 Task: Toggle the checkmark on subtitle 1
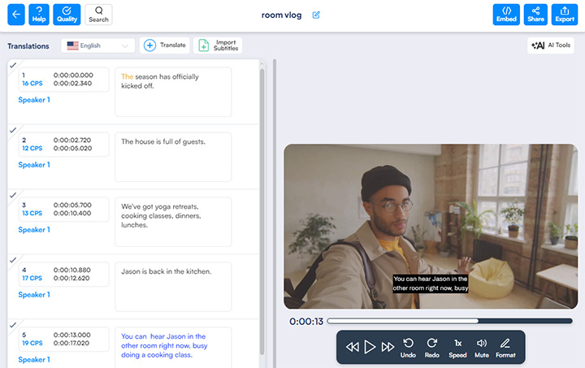(x=12, y=65)
